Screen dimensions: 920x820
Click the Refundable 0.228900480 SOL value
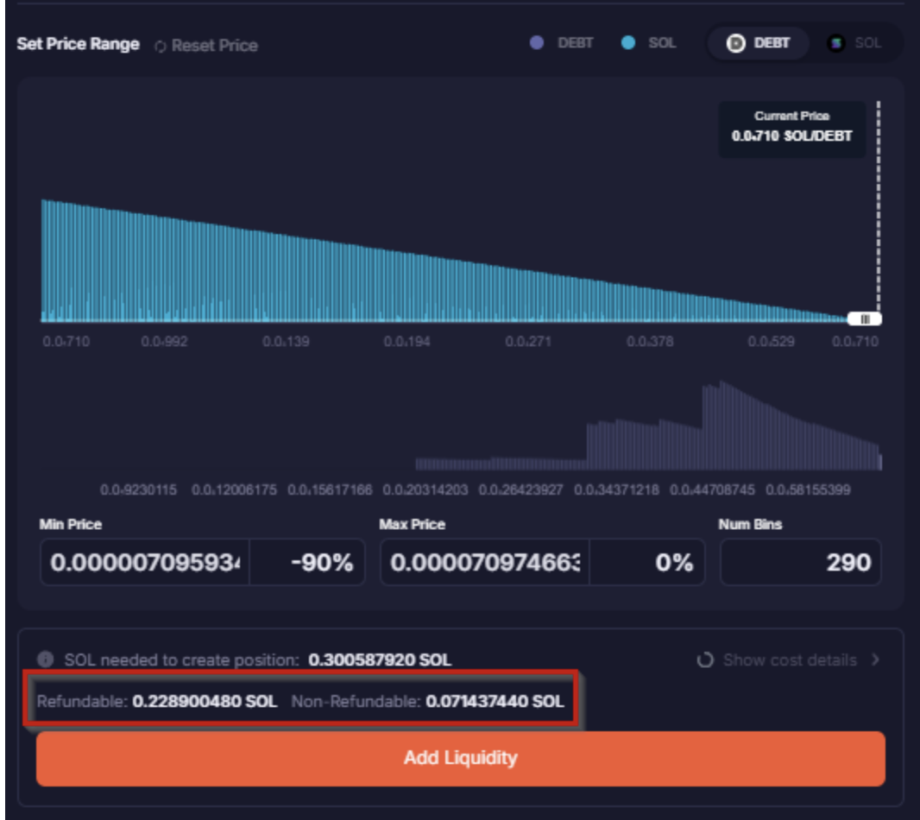(x=205, y=702)
